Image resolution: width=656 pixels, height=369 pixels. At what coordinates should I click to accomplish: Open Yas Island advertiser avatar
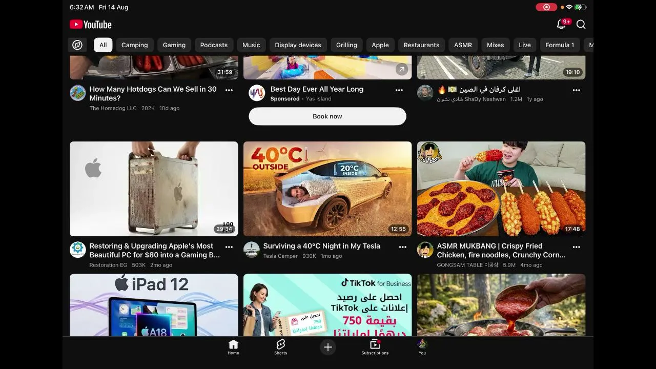[x=257, y=93]
